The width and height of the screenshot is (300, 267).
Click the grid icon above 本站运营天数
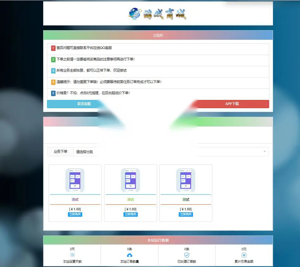72,255
